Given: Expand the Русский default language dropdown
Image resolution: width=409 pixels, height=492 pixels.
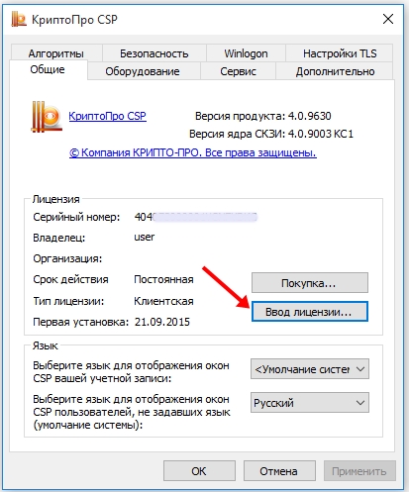Looking at the screenshot, I should [x=310, y=403].
